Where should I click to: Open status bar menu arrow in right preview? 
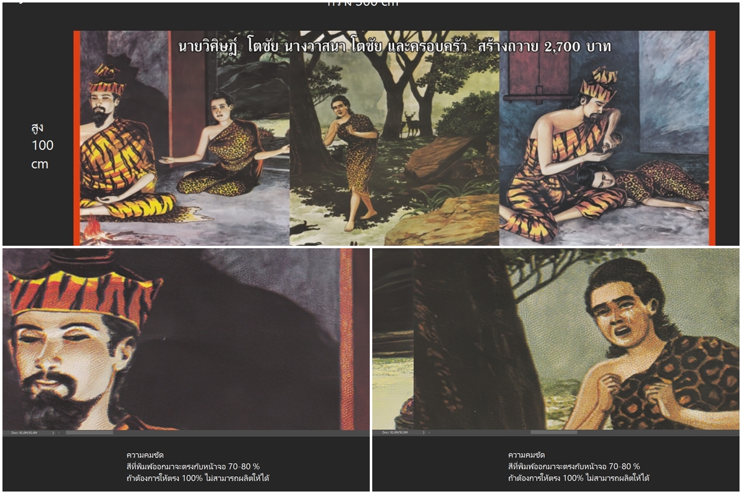click(424, 432)
